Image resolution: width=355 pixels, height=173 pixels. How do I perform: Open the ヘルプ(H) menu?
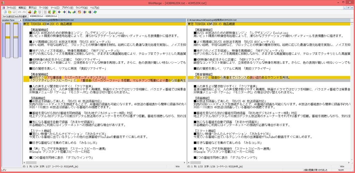[x=95, y=8]
